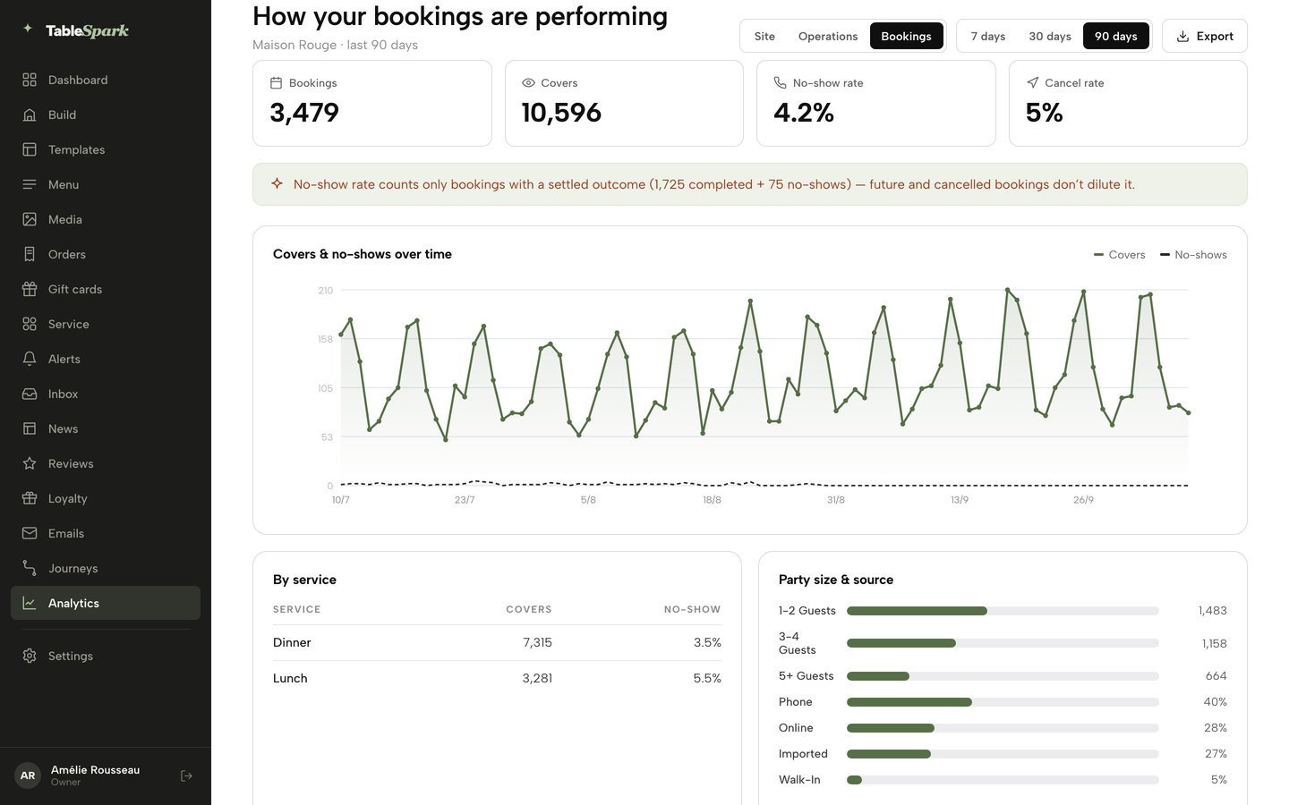Open the Alerts bell icon
The image size is (1289, 805).
pyautogui.click(x=30, y=359)
